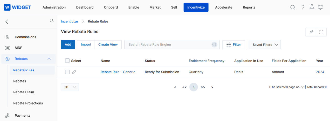The width and height of the screenshot is (330, 121).
Task: Jump to last page double arrow
Action: tap(203, 87)
